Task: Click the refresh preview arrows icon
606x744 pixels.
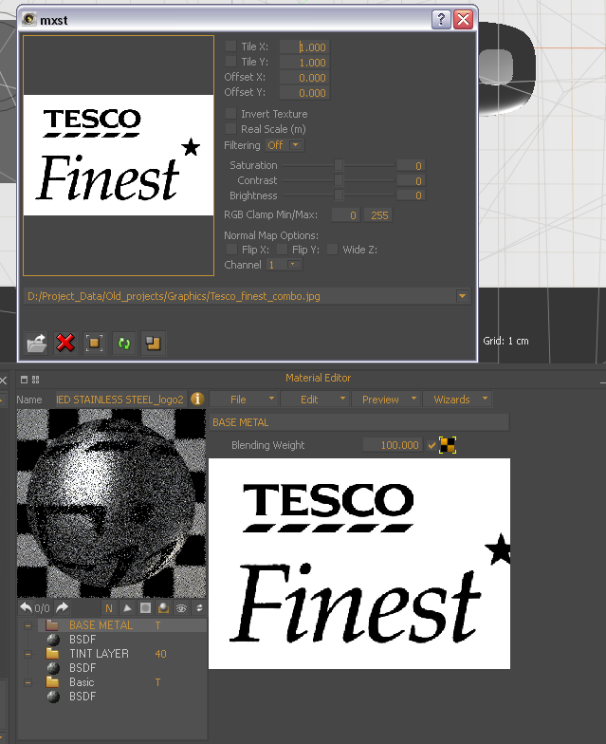Action: (x=199, y=608)
